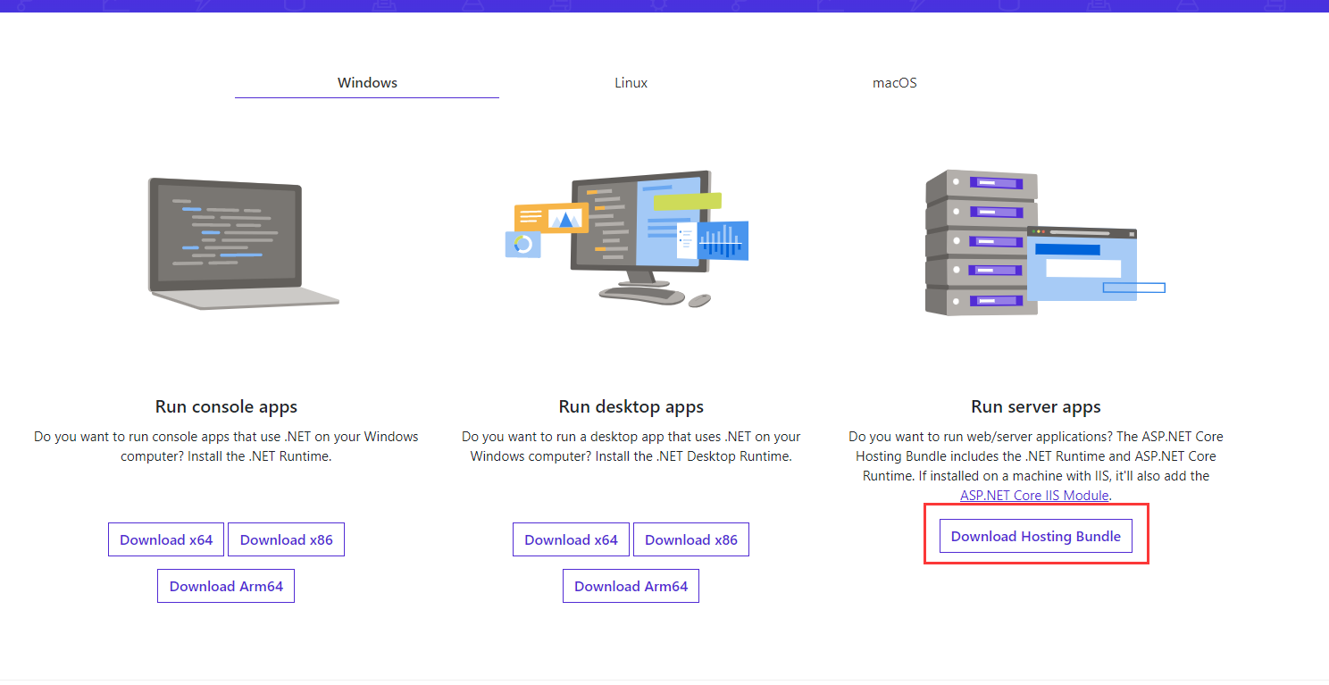
Task: Download x86 under Run console apps
Action: [286, 539]
